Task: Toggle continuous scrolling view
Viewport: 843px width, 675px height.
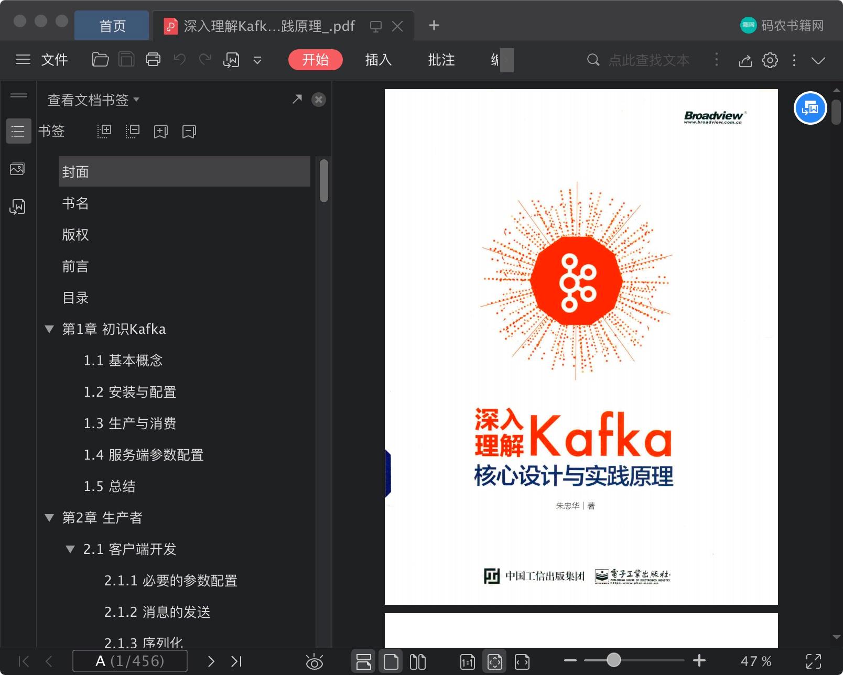Action: [363, 661]
